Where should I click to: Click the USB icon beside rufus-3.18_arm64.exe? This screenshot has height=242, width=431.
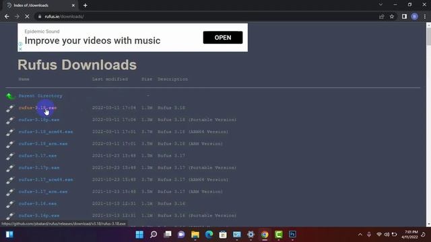point(10,132)
